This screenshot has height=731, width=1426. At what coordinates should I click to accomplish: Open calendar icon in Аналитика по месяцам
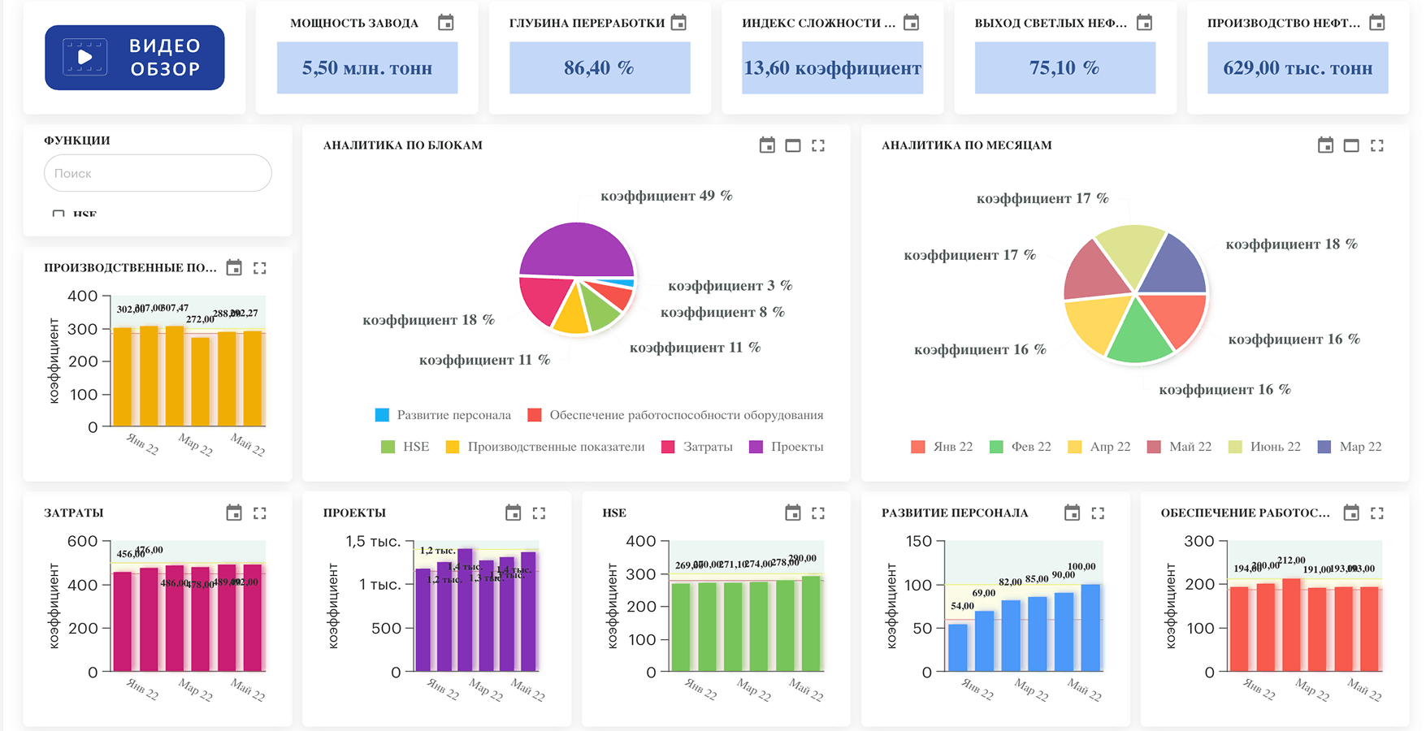(1325, 145)
